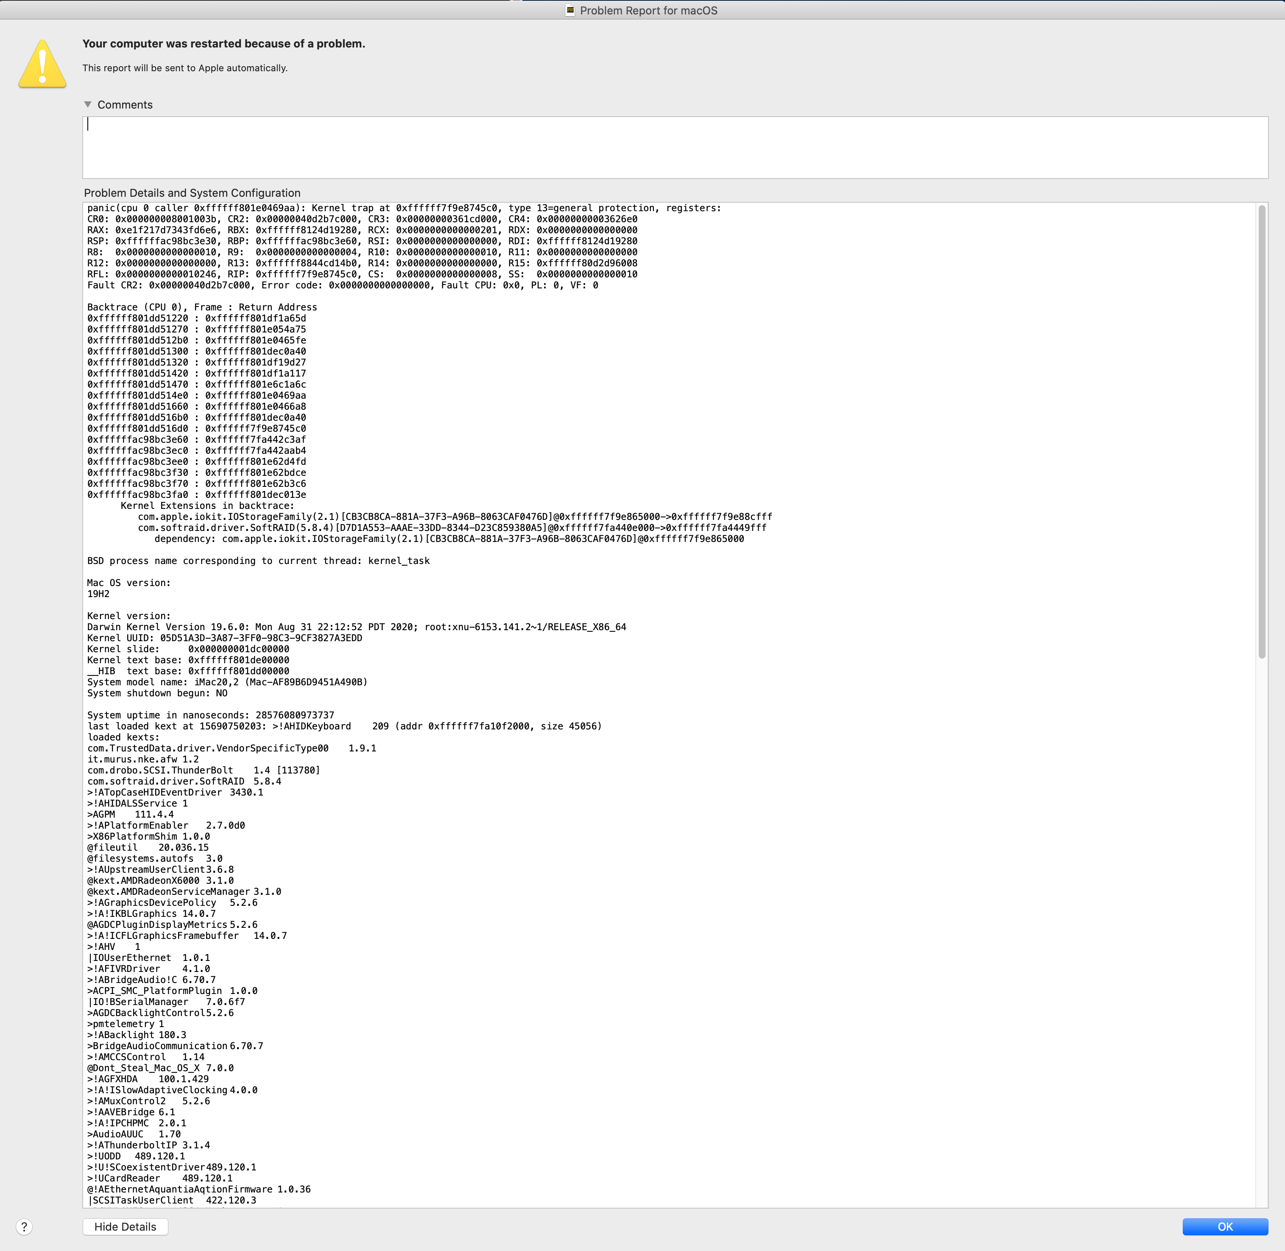Click the com.drobo.SCSI.ThunderBolt kext entry
1285x1251 pixels.
(204, 771)
